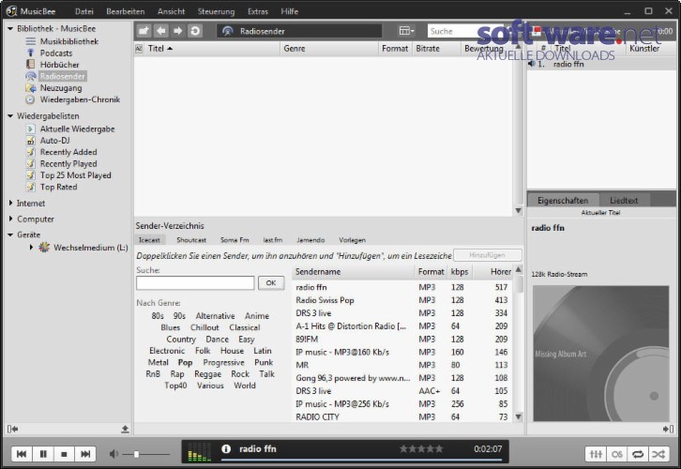Click the refresh toolbar icon
The width and height of the screenshot is (681, 469).
click(195, 31)
